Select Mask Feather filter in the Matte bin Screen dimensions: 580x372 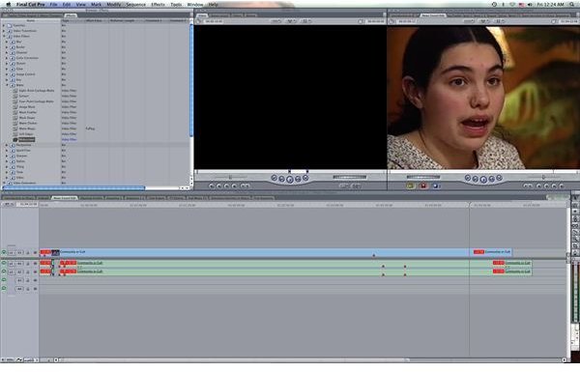click(x=28, y=112)
